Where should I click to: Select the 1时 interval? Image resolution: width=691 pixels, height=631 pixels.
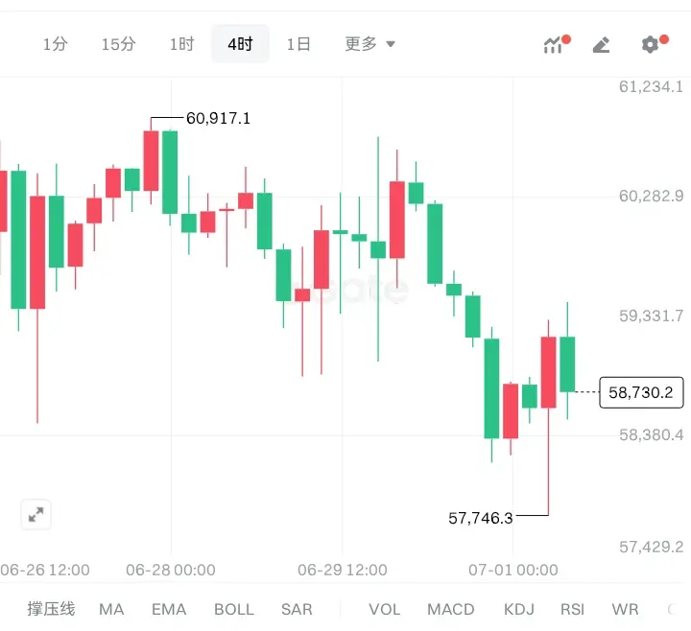click(182, 44)
